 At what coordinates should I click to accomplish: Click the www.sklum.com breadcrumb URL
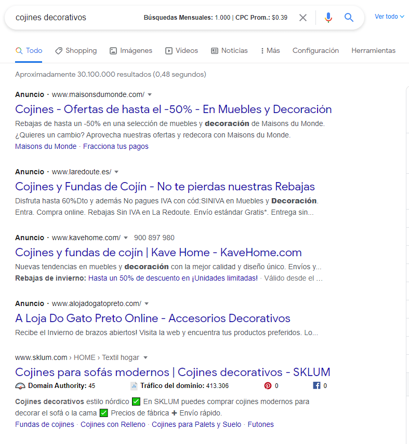[41, 357]
